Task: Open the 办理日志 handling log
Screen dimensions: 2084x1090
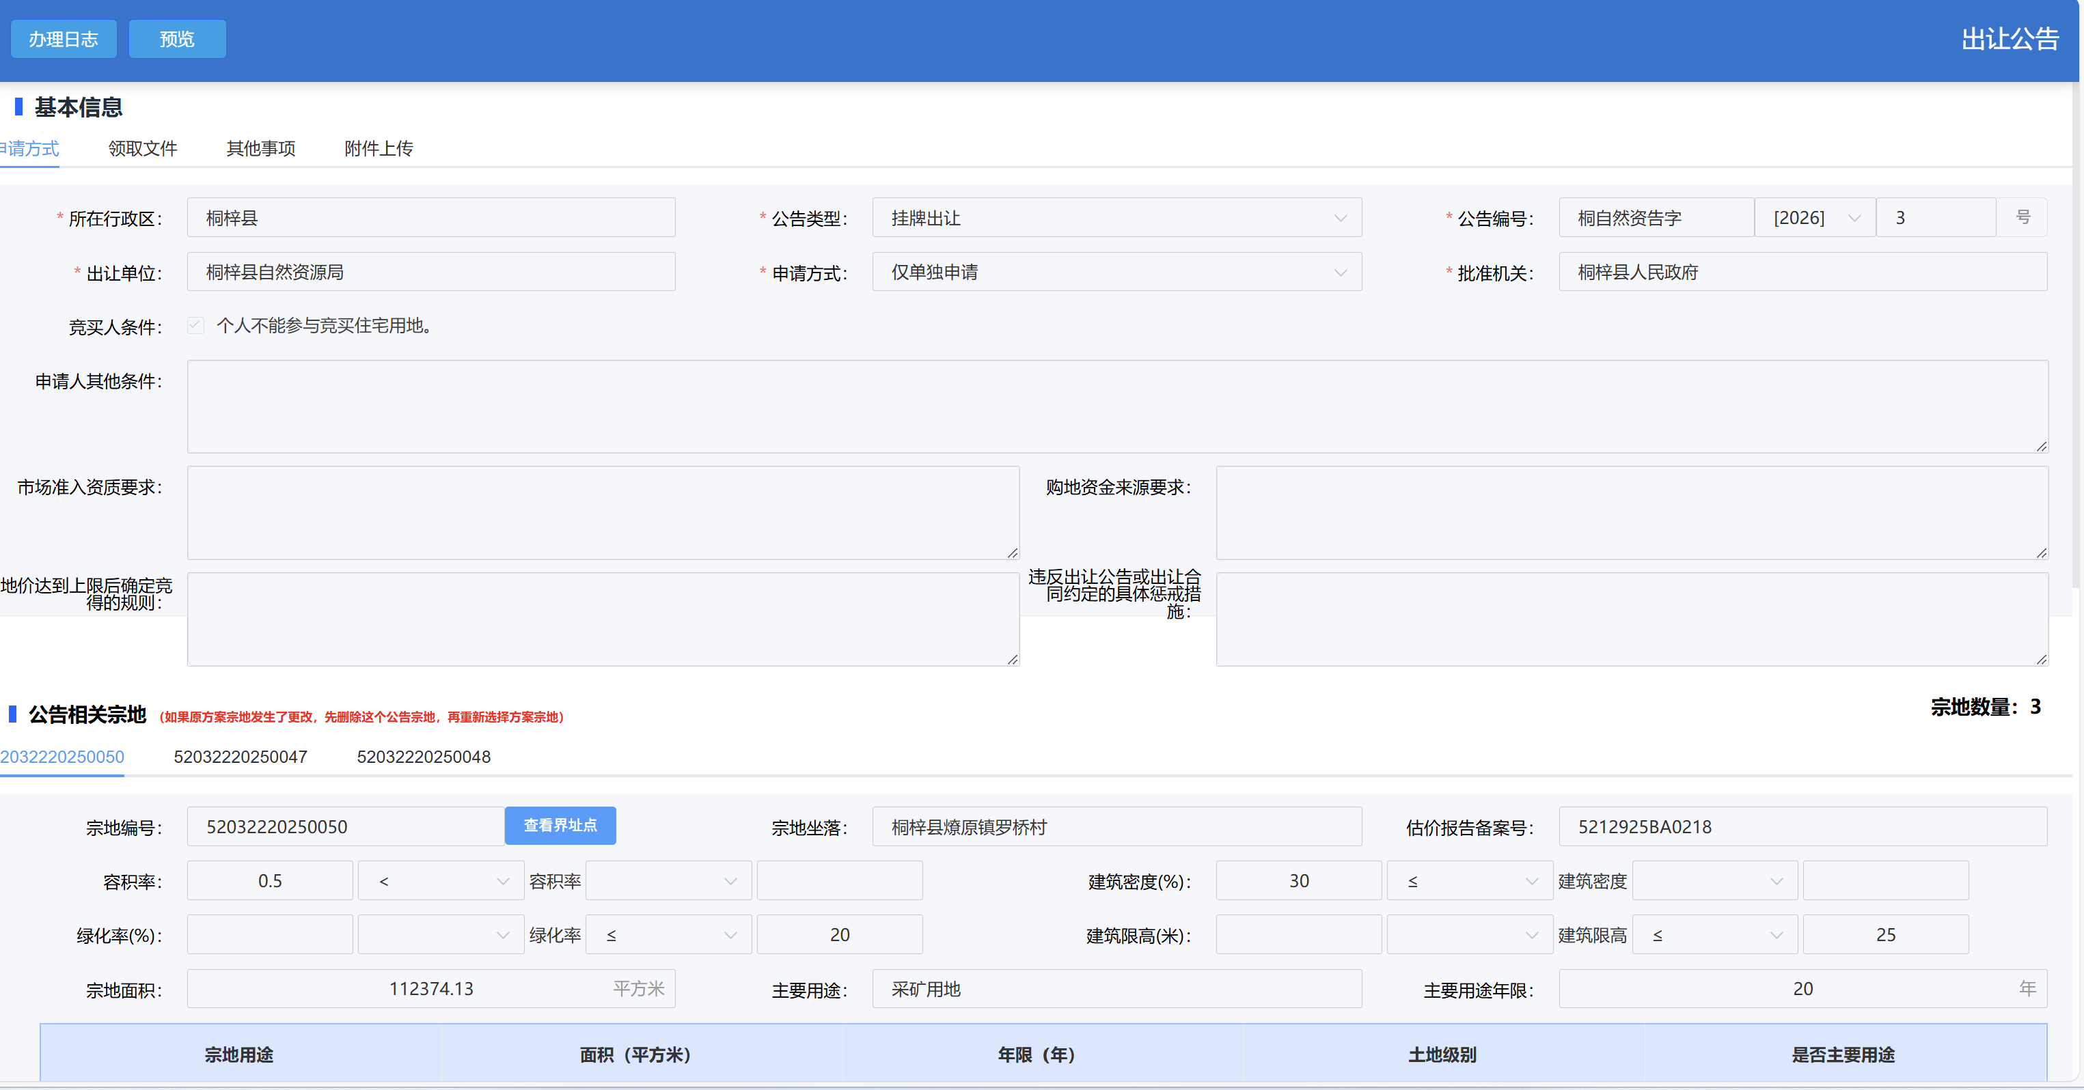Action: tap(63, 39)
